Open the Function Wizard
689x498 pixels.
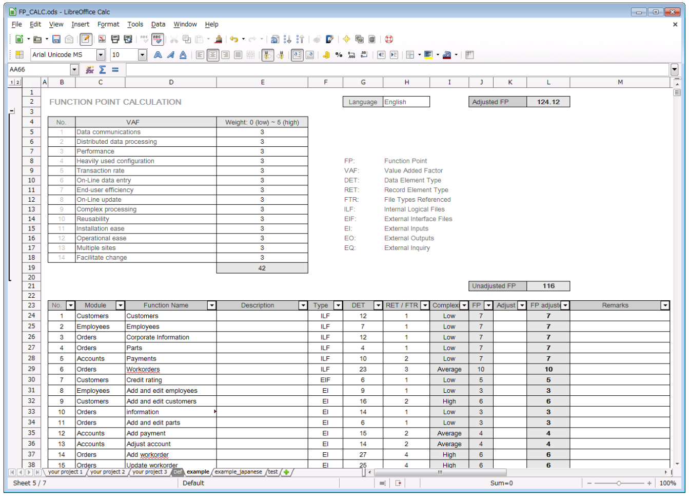[89, 69]
